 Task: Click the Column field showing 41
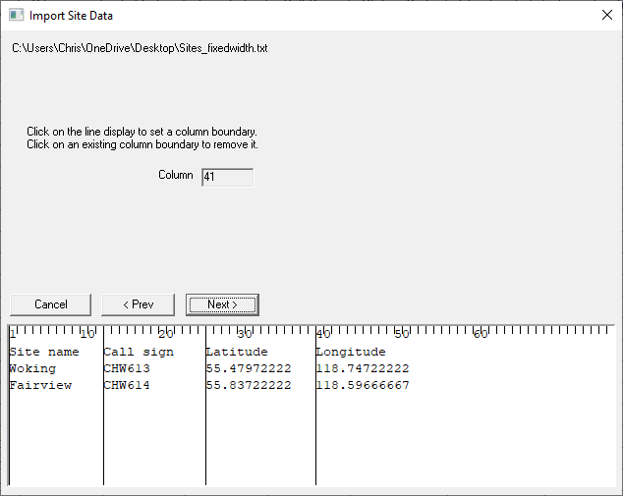[x=227, y=177]
